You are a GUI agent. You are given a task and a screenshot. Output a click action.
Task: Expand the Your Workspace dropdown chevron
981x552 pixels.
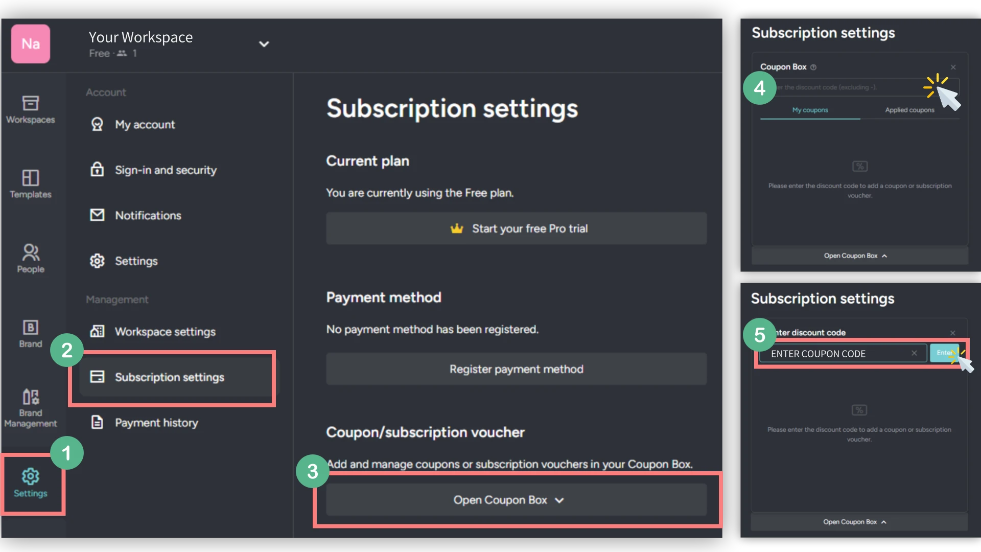(x=264, y=44)
